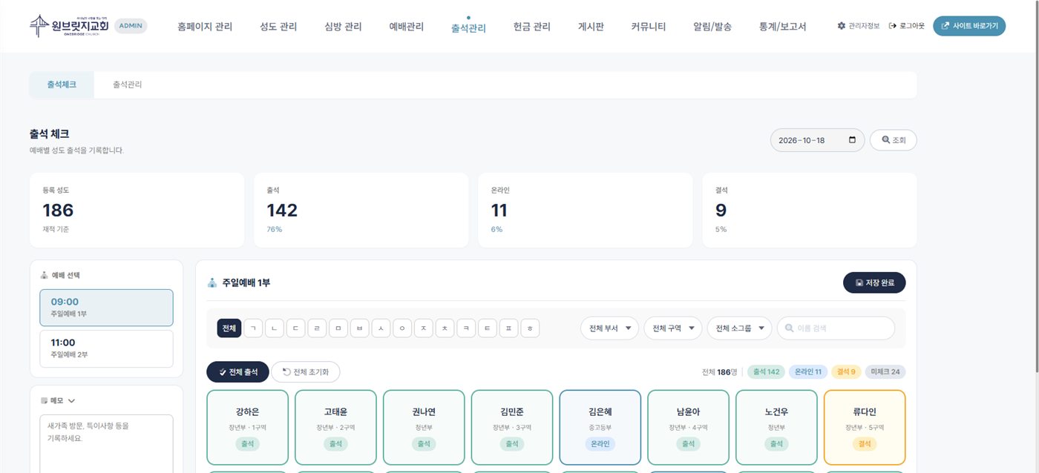Toggle attendance card for 류다인
The height and width of the screenshot is (473, 1039).
(865, 428)
